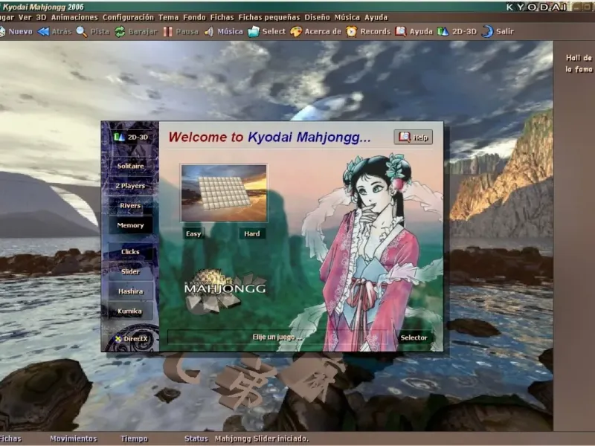
Task: Open Acerca de palette icon
Action: click(x=296, y=31)
